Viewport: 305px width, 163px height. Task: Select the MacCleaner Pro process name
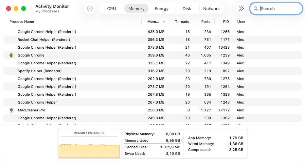click(31, 110)
